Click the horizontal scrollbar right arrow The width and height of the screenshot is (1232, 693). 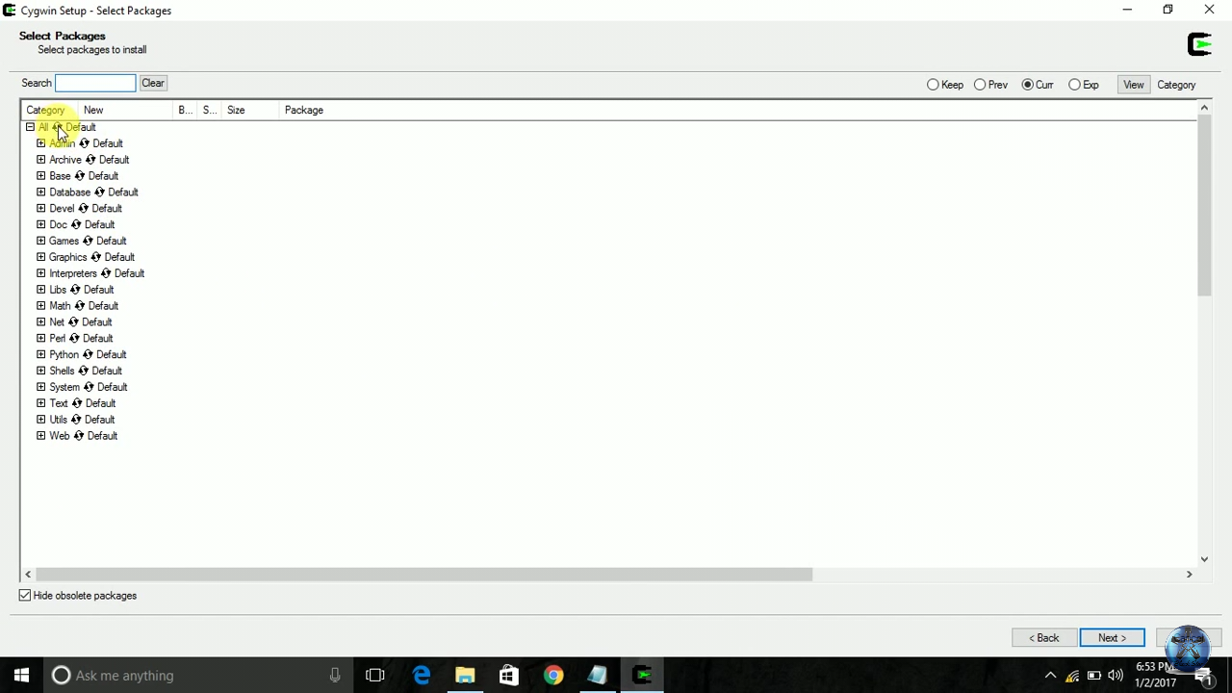coord(1189,575)
